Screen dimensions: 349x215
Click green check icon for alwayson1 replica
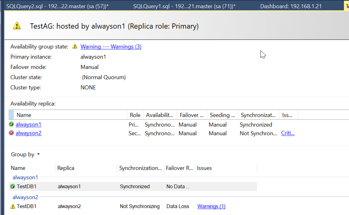click(11, 124)
